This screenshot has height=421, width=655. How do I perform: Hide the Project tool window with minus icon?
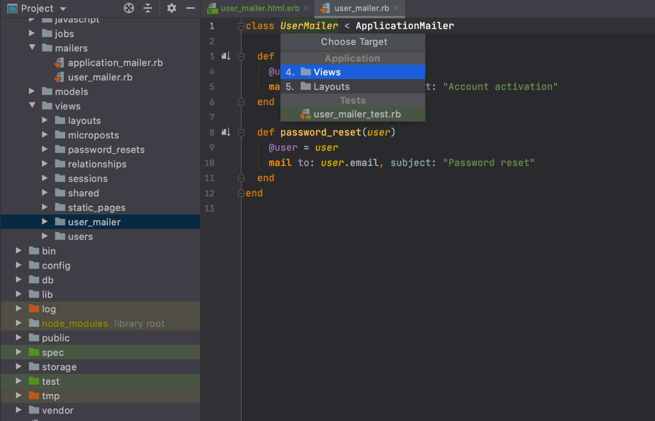190,8
